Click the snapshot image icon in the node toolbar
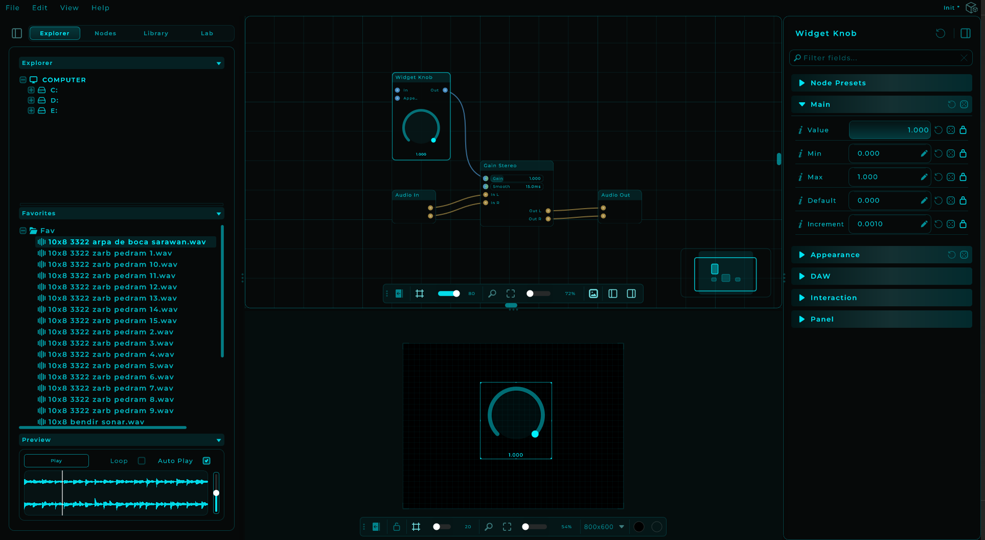 (593, 294)
